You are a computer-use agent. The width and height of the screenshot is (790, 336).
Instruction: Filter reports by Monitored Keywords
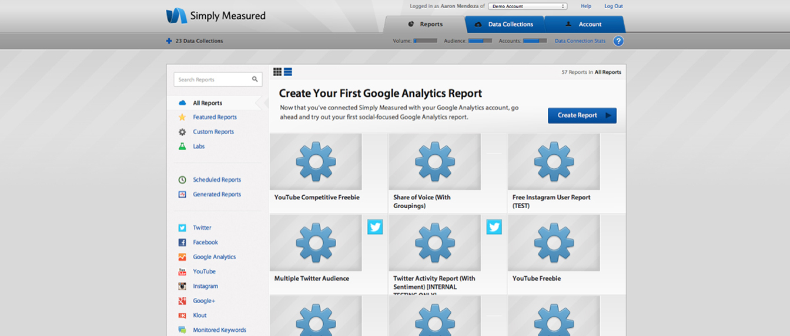220,330
